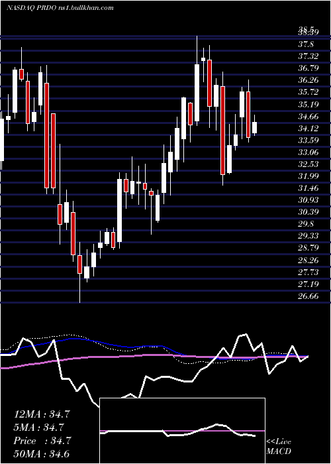Image resolution: width=331 pixels, height=464 pixels.
Task: Click the 34.12 price axis label
Action: pos(308,128)
